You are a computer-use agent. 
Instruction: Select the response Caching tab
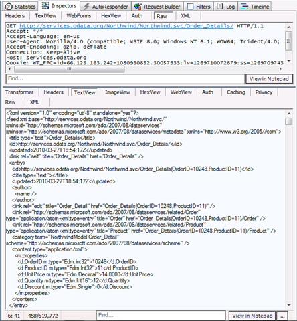pos(236,92)
